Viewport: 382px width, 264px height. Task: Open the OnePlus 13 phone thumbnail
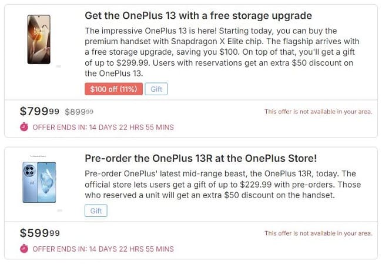coord(39,40)
